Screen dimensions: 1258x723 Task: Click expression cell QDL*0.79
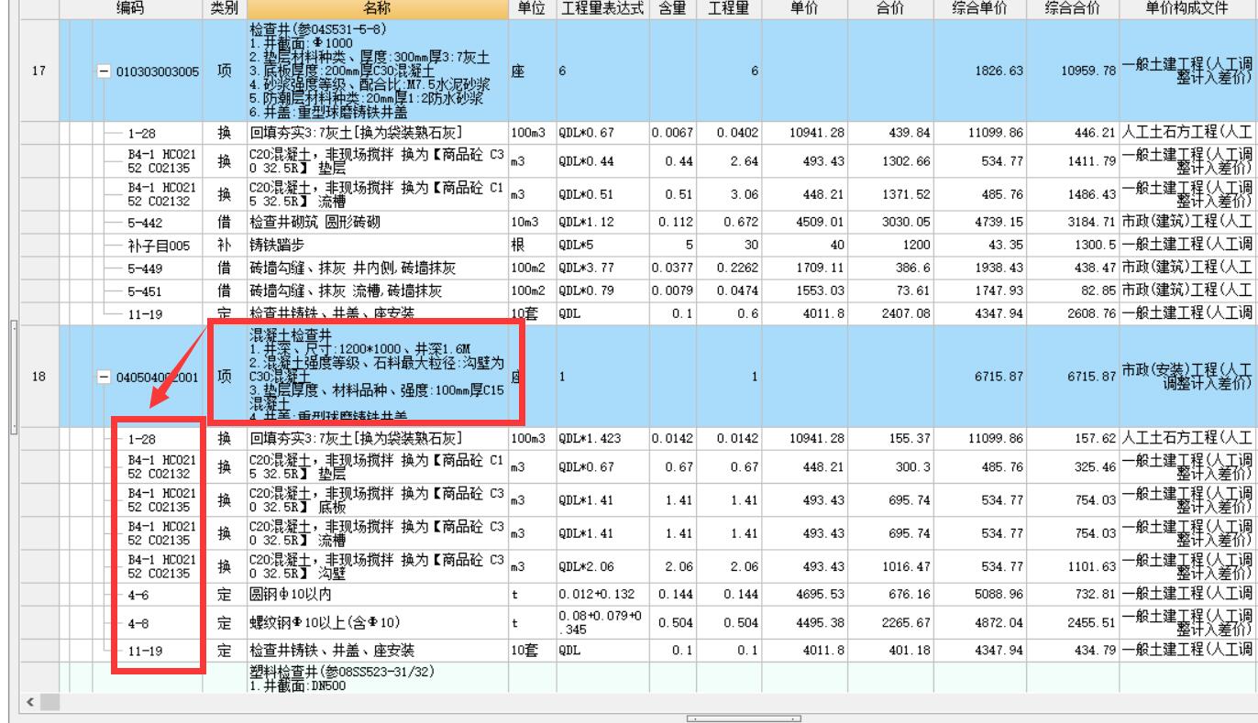601,291
